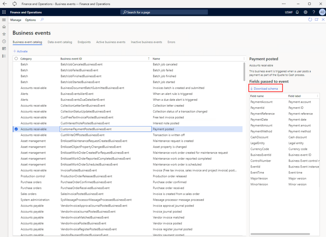Switch to Endpoints tab
This screenshot has height=237, width=326.
[84, 42]
